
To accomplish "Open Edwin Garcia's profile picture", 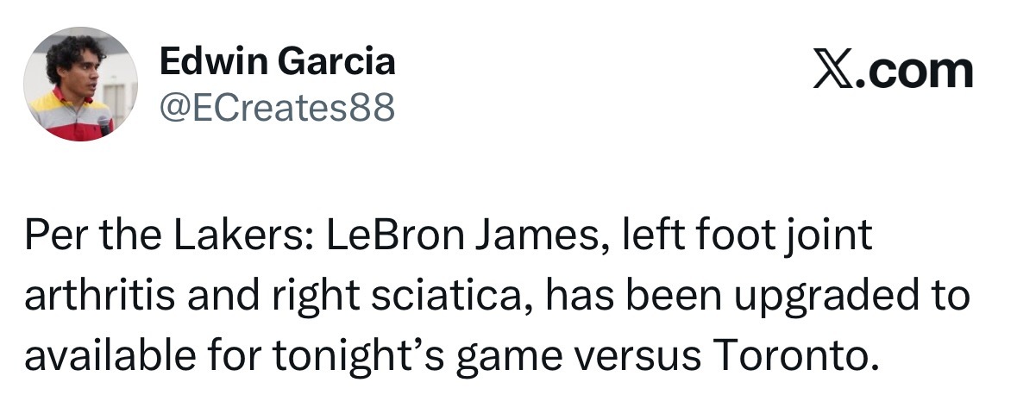I will point(69,84).
